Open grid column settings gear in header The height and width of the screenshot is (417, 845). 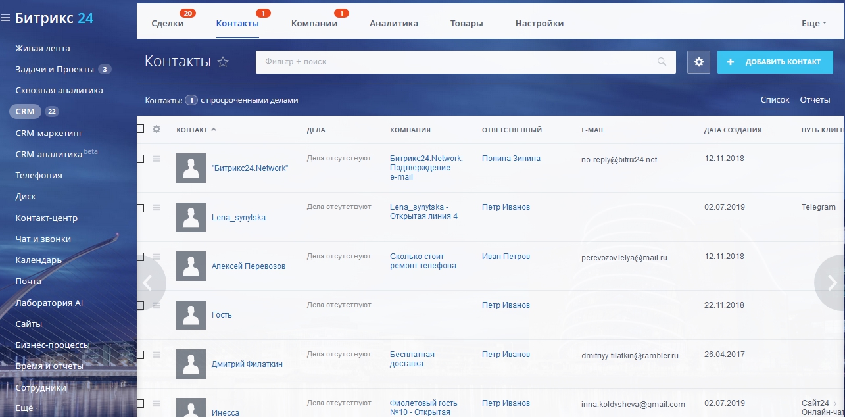[157, 129]
